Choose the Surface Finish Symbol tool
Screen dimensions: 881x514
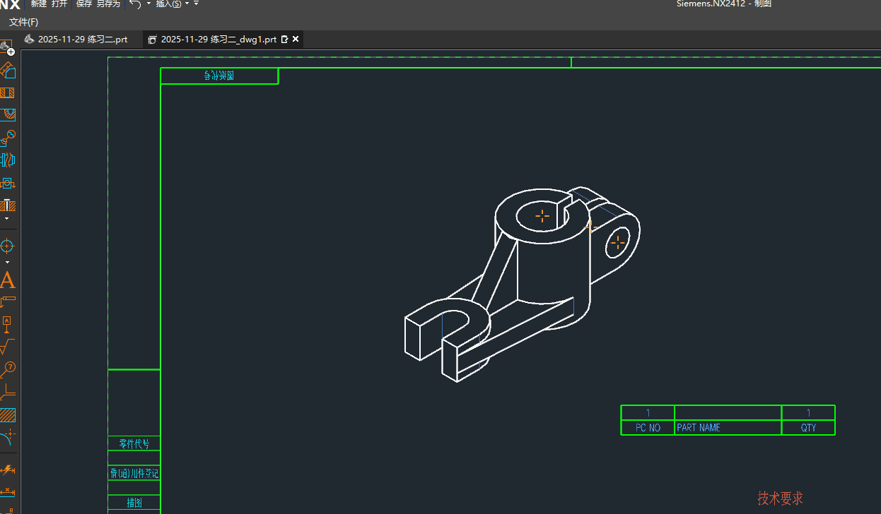coord(7,346)
